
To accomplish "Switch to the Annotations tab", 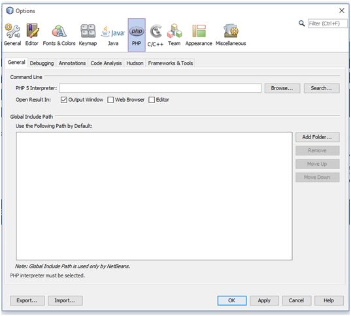I will (72, 63).
